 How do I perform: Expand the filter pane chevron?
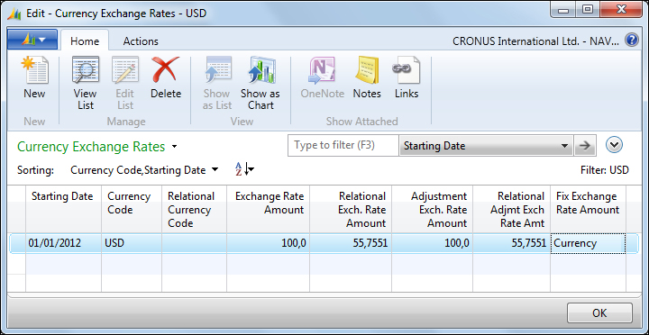coord(614,145)
